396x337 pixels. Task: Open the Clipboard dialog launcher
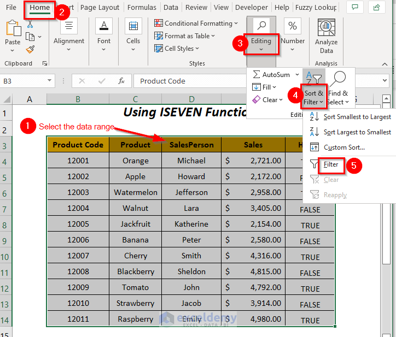(x=45, y=63)
